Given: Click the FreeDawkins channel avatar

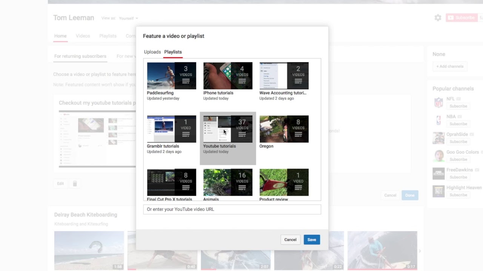Looking at the screenshot, I should (438, 174).
